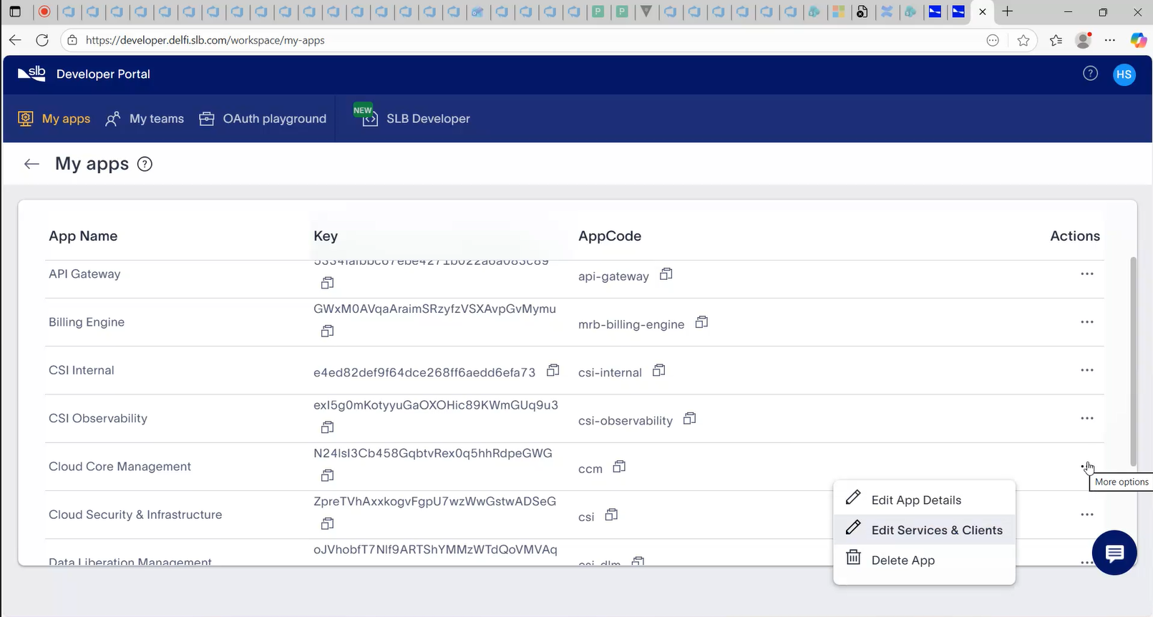Click the AppCode column header
1153x617 pixels.
point(610,236)
